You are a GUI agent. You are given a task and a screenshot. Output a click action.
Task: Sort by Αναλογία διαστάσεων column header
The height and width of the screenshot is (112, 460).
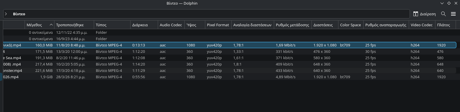(252, 25)
